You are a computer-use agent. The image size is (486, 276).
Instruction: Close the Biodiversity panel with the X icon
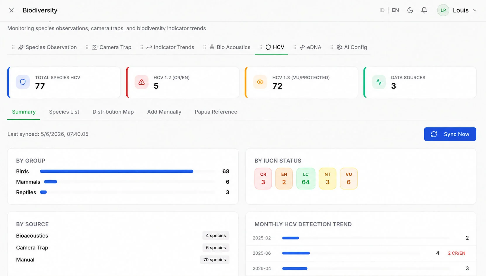pos(11,10)
